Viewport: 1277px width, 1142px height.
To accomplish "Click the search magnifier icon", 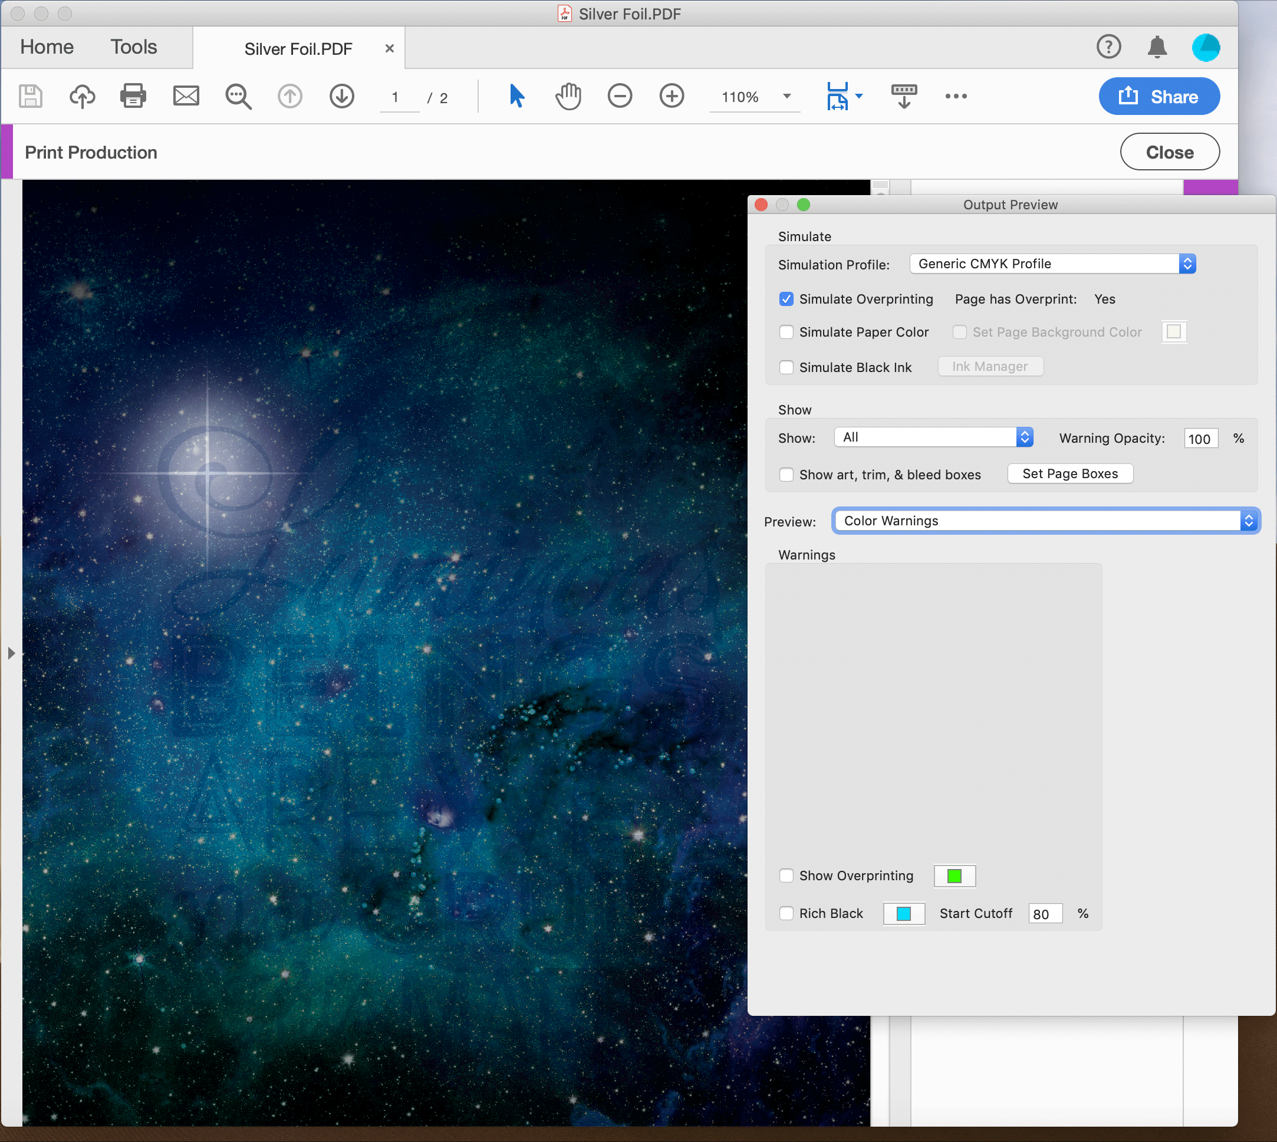I will point(238,97).
